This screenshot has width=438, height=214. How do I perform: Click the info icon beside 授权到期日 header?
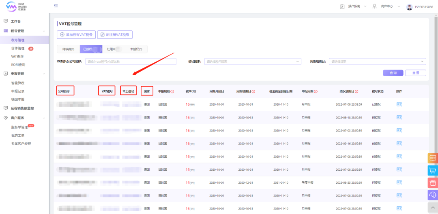357,91
